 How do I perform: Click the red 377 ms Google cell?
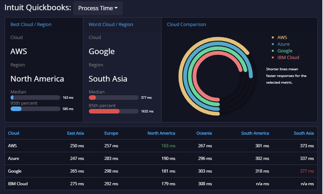pyautogui.click(x=307, y=171)
